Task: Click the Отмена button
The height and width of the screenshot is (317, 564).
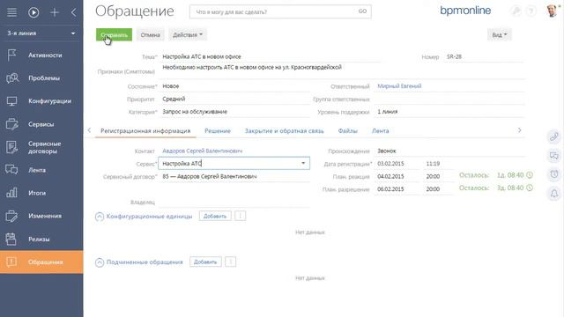Action: coord(151,35)
